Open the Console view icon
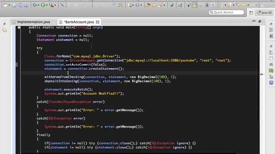 click(271, 83)
